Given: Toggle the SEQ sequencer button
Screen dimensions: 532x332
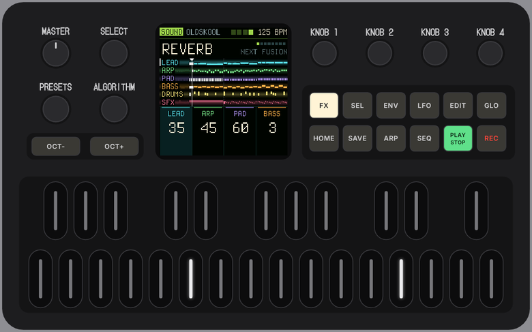Looking at the screenshot, I should coord(424,138).
